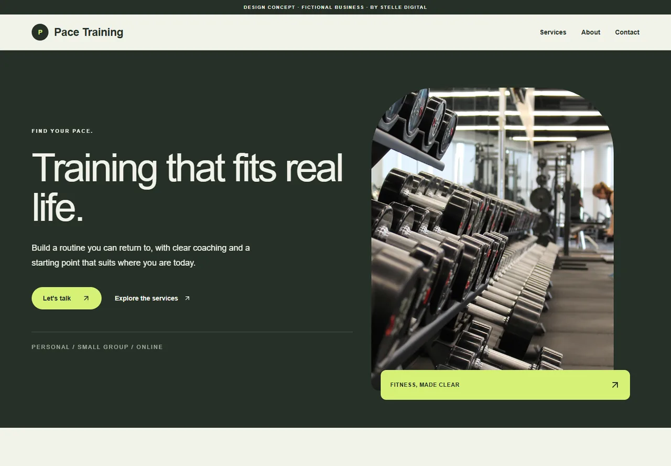Open the Pace Training home link
This screenshot has width=671, height=466.
(78, 32)
